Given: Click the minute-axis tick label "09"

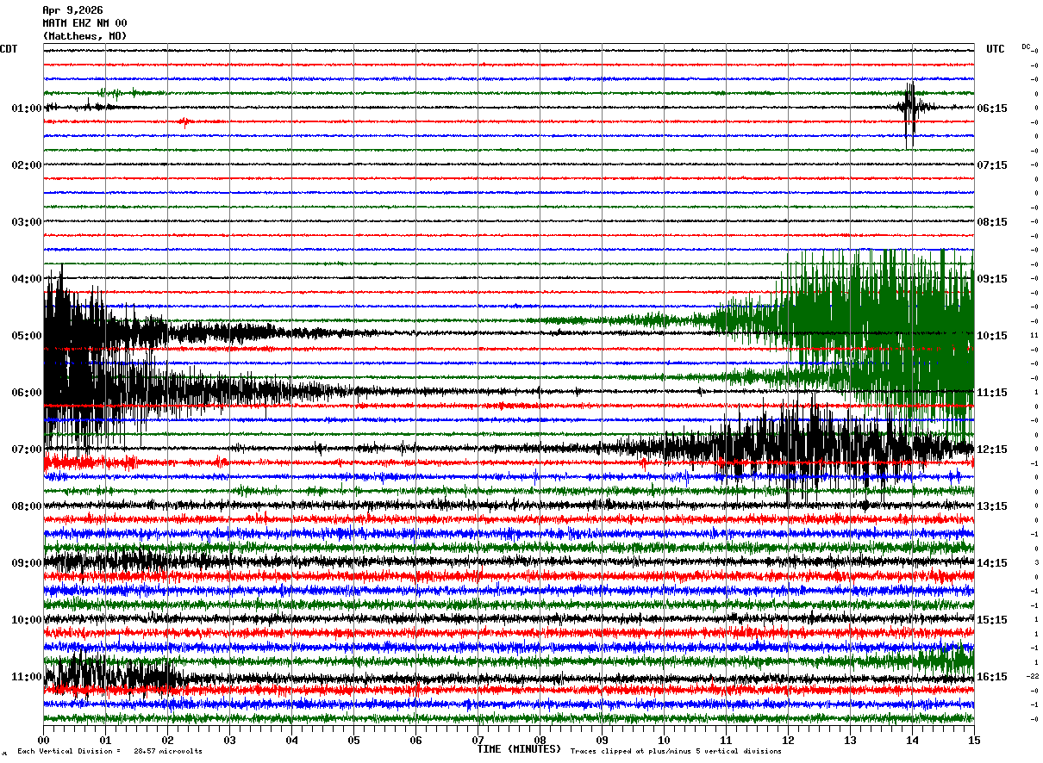Looking at the screenshot, I should coord(602,740).
